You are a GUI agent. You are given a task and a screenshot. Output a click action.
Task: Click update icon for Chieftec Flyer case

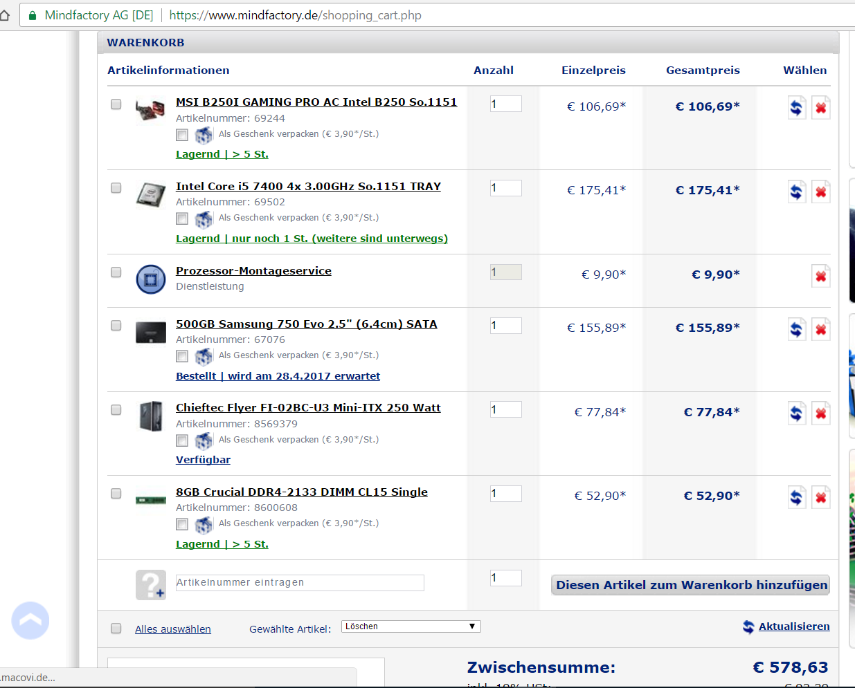pyautogui.click(x=797, y=413)
